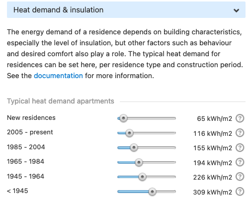Open the documentation link
The height and width of the screenshot is (200, 250).
pos(58,76)
